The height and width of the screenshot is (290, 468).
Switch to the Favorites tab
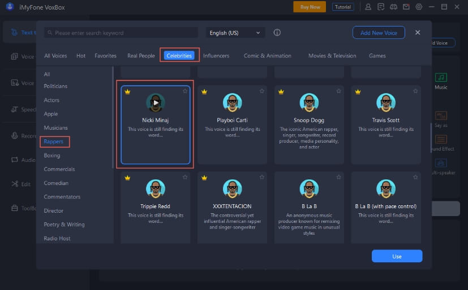[105, 56]
